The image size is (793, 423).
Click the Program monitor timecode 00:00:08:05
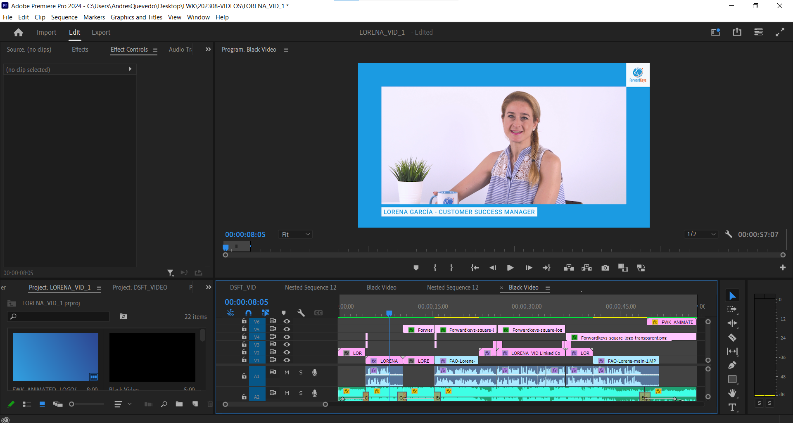point(245,234)
